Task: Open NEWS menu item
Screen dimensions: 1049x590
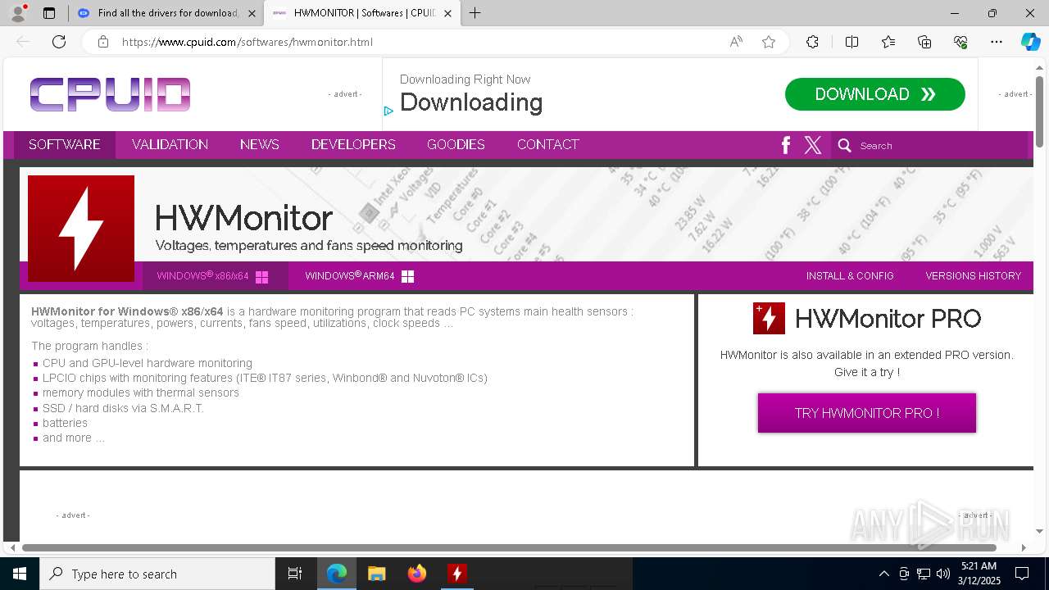Action: (260, 144)
